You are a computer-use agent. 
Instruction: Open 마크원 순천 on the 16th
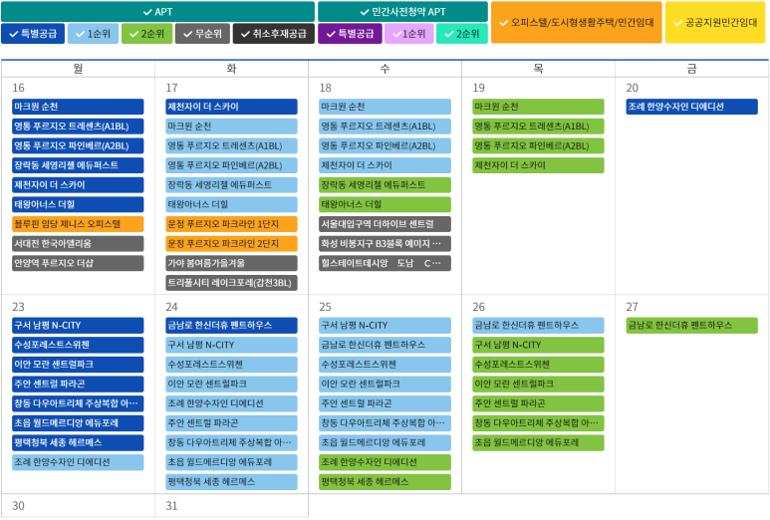coord(78,107)
